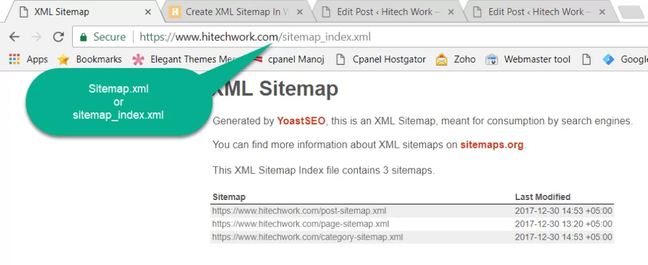This screenshot has width=648, height=265.
Task: Close the last Edit Post tab
Action: tap(602, 12)
